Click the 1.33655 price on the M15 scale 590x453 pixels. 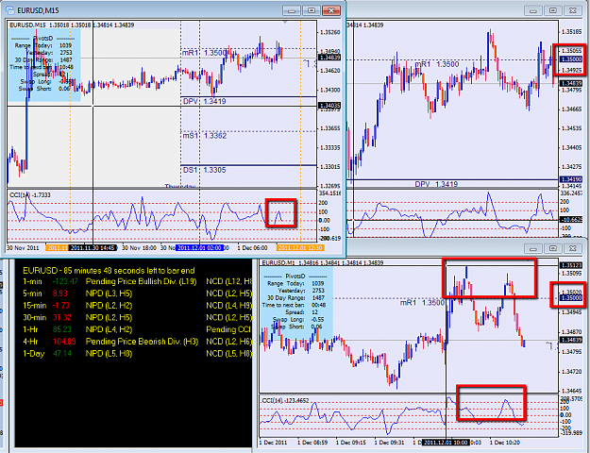pos(330,128)
